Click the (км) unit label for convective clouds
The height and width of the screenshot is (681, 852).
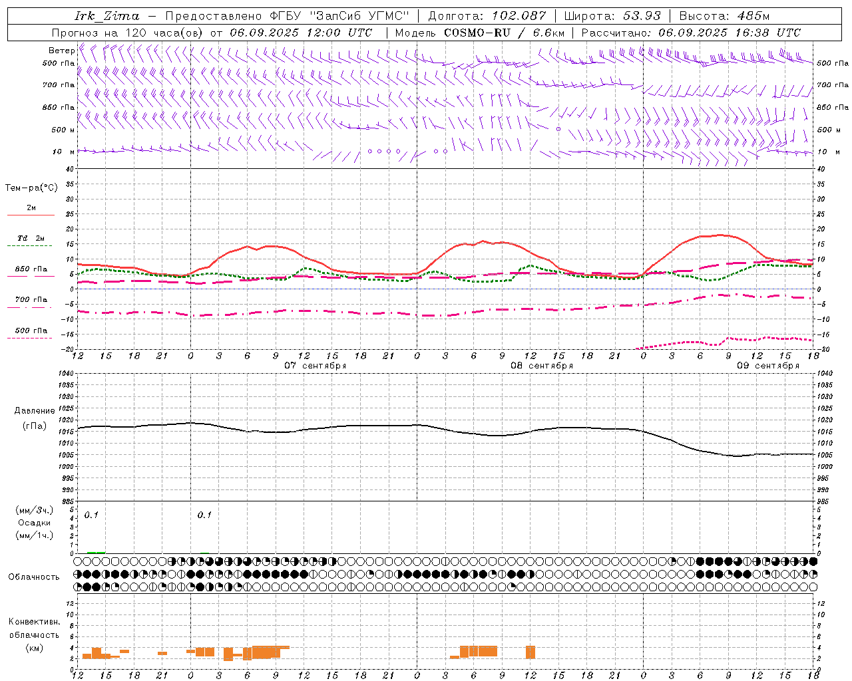click(x=34, y=647)
